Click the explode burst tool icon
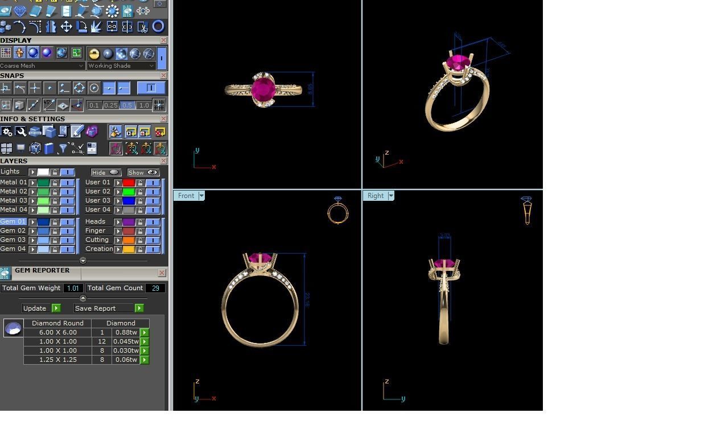The image size is (725, 421). click(x=97, y=26)
